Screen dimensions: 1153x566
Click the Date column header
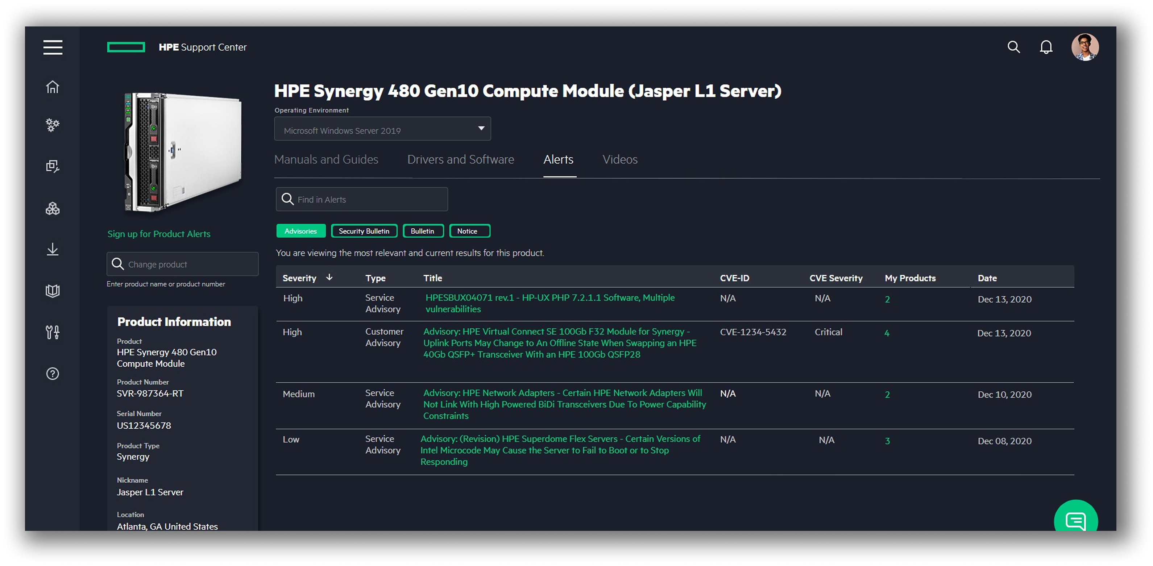(987, 278)
